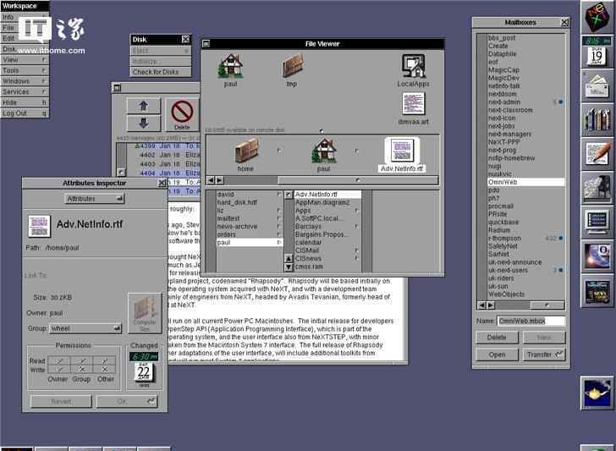The image size is (616, 451).
Task: Select the OmniWeb mailbox in list
Action: click(526, 182)
